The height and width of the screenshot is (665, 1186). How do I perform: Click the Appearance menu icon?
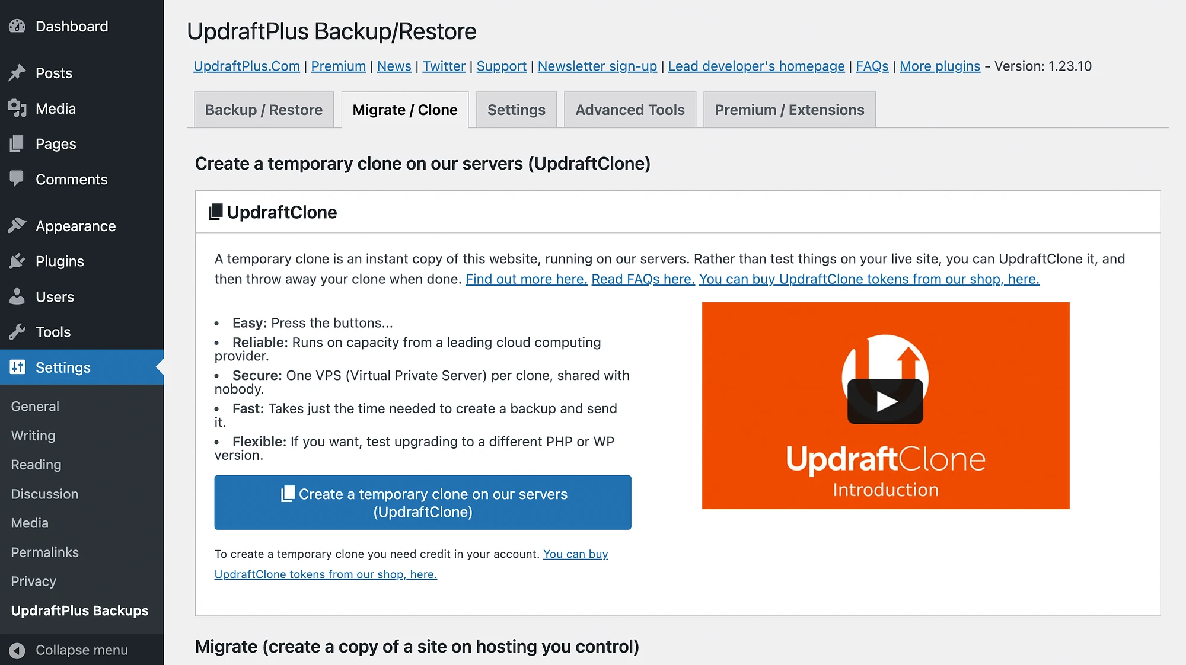pyautogui.click(x=17, y=226)
